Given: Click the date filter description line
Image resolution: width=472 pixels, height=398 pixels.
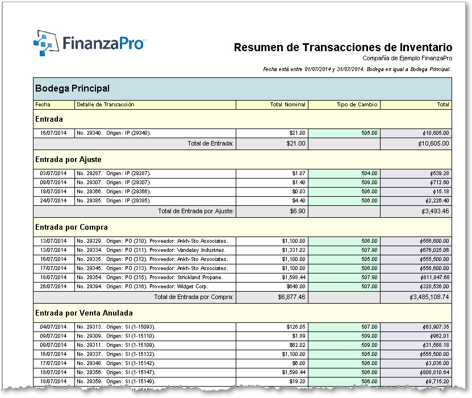Looking at the screenshot, I should point(357,69).
